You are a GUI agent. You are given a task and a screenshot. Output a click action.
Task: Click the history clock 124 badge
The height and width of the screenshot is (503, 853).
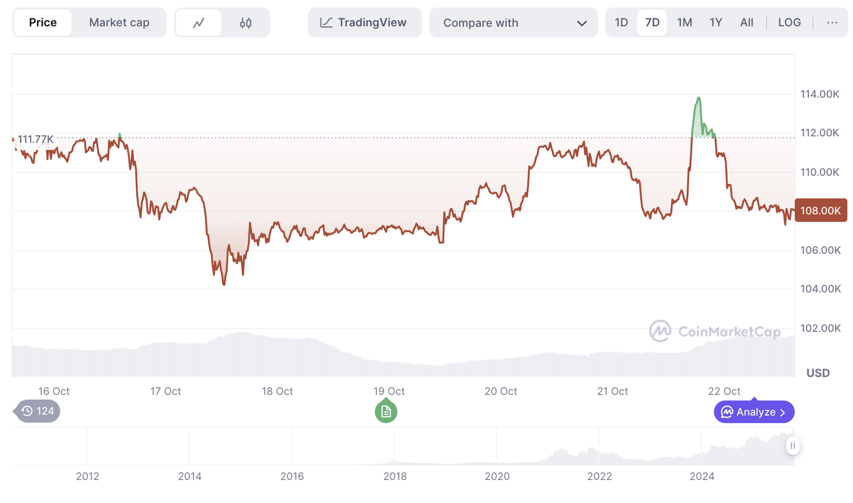click(38, 411)
